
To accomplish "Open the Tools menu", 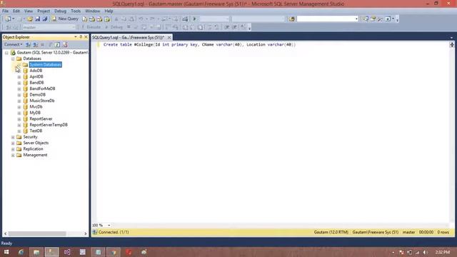I will (76, 11).
